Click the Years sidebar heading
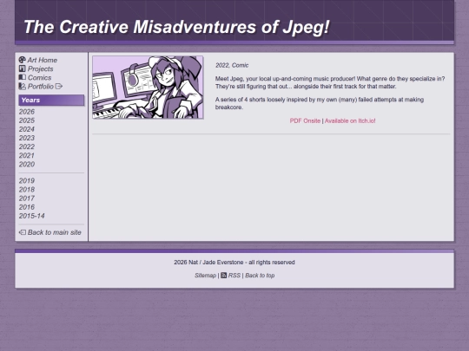 (x=51, y=100)
